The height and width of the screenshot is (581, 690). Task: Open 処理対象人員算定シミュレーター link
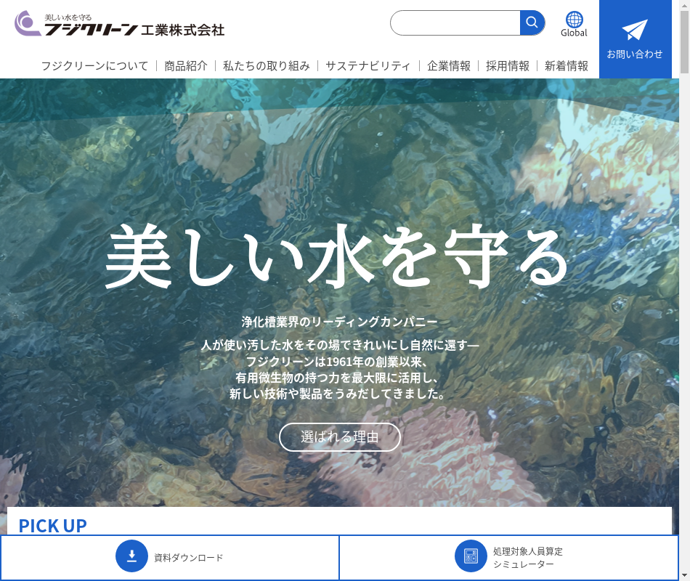coord(527,558)
